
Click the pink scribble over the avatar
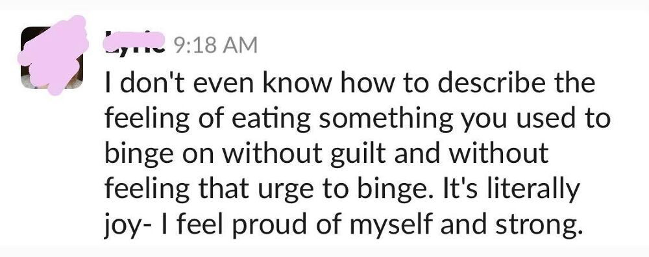click(x=53, y=55)
